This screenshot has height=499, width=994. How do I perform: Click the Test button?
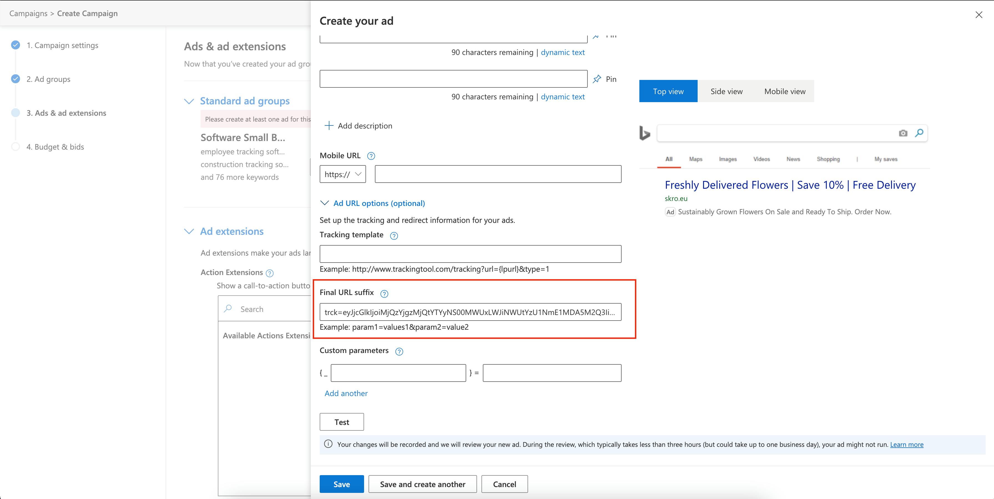pyautogui.click(x=342, y=422)
